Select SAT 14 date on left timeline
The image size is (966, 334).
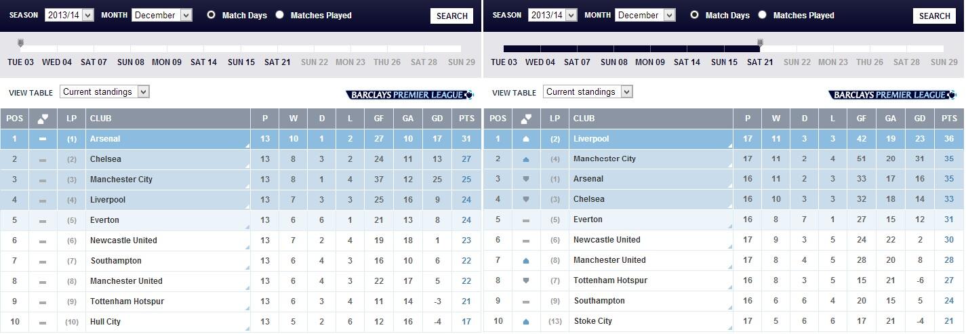click(203, 62)
